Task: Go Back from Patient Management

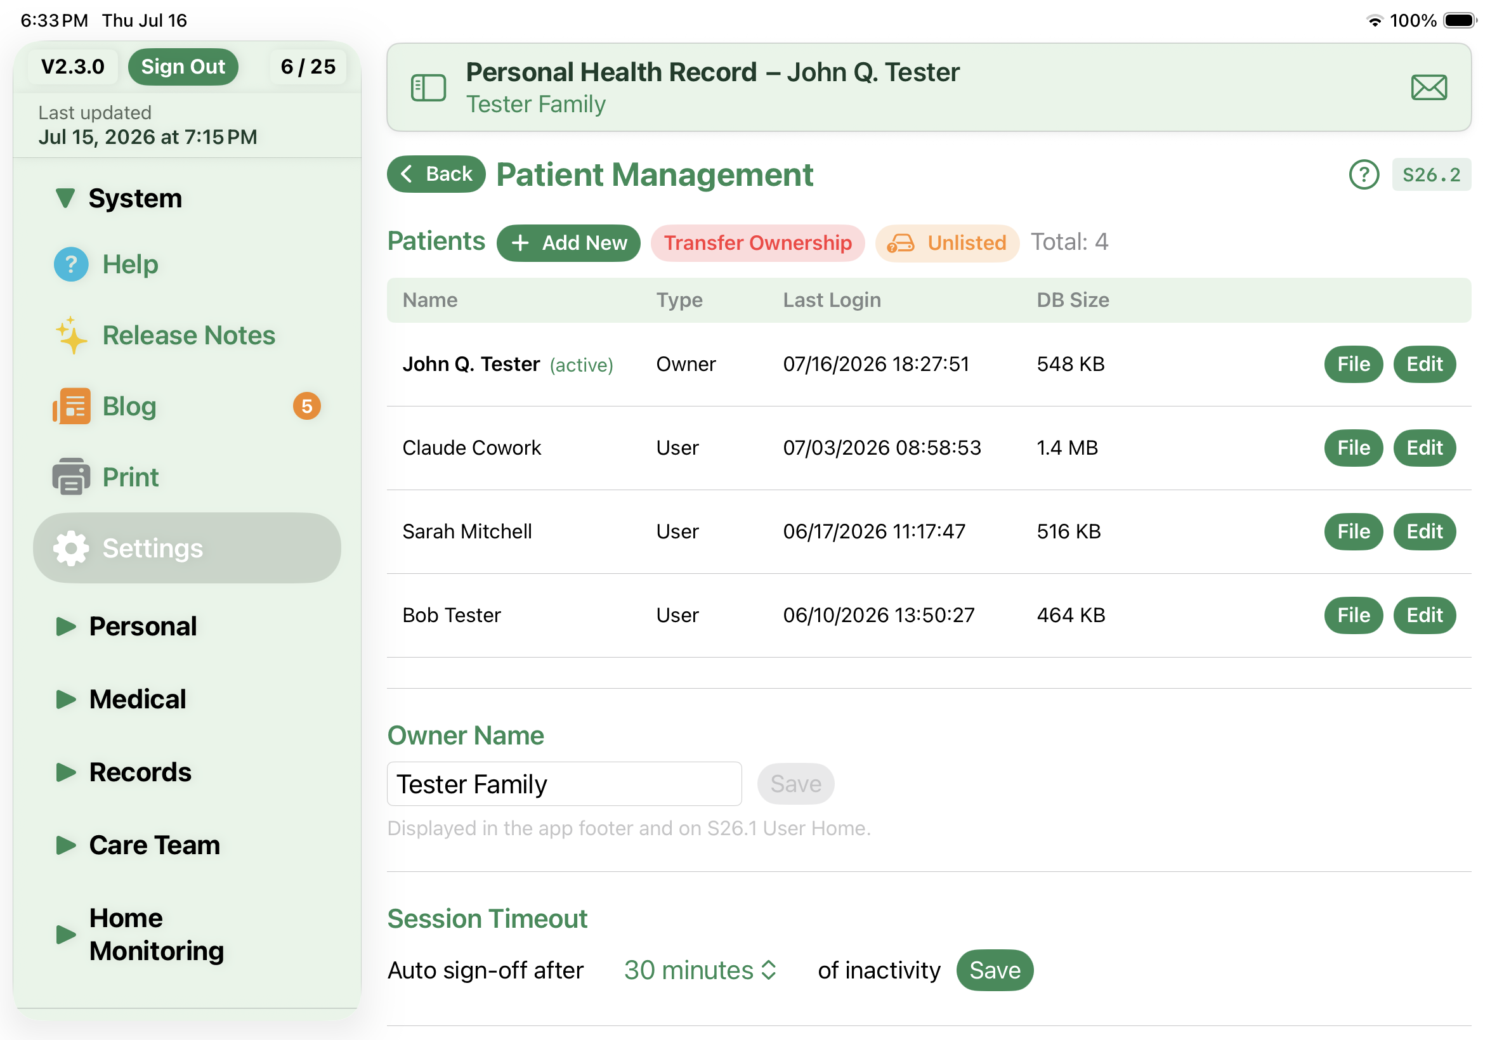Action: coord(436,174)
